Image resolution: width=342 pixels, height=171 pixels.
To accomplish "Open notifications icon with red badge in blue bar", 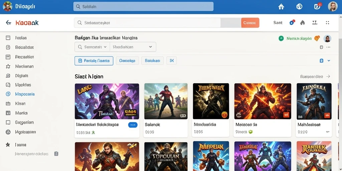I will [317, 6].
